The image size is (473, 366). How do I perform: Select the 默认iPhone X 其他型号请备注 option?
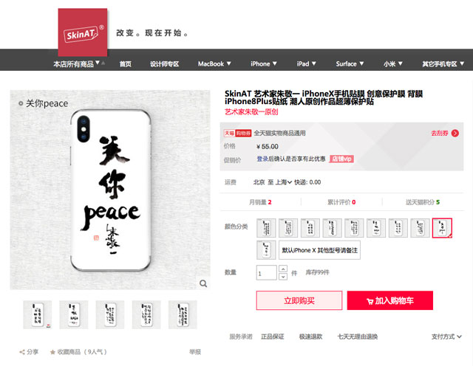[319, 250]
